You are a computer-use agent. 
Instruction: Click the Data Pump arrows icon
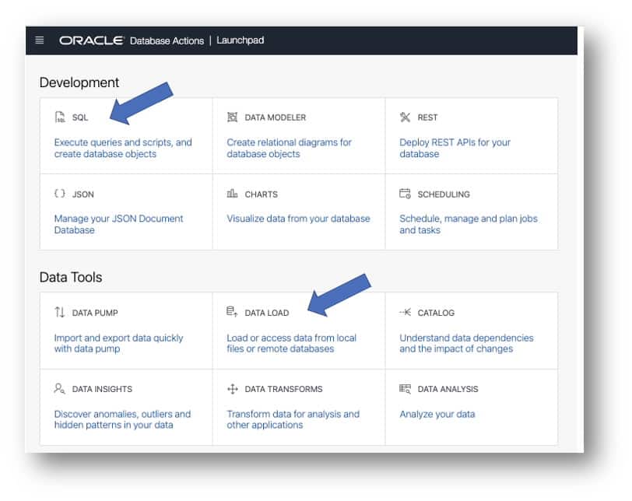click(x=61, y=312)
